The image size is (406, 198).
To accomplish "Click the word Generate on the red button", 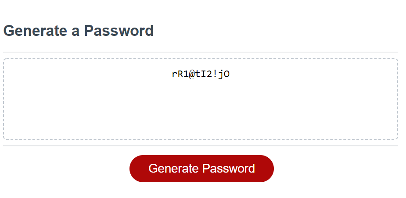I will (173, 169).
